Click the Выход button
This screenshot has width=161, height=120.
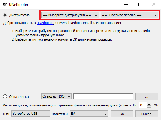(147, 114)
